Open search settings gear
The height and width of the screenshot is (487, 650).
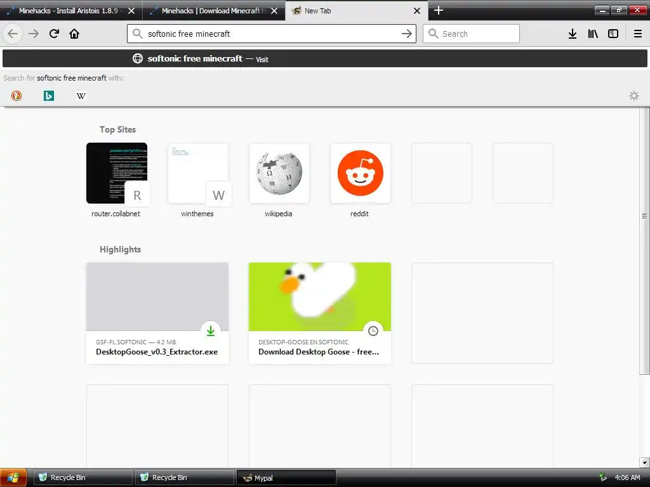[634, 96]
